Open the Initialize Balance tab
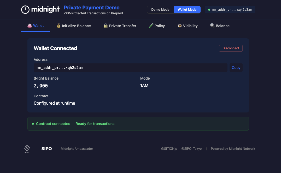 click(x=74, y=26)
